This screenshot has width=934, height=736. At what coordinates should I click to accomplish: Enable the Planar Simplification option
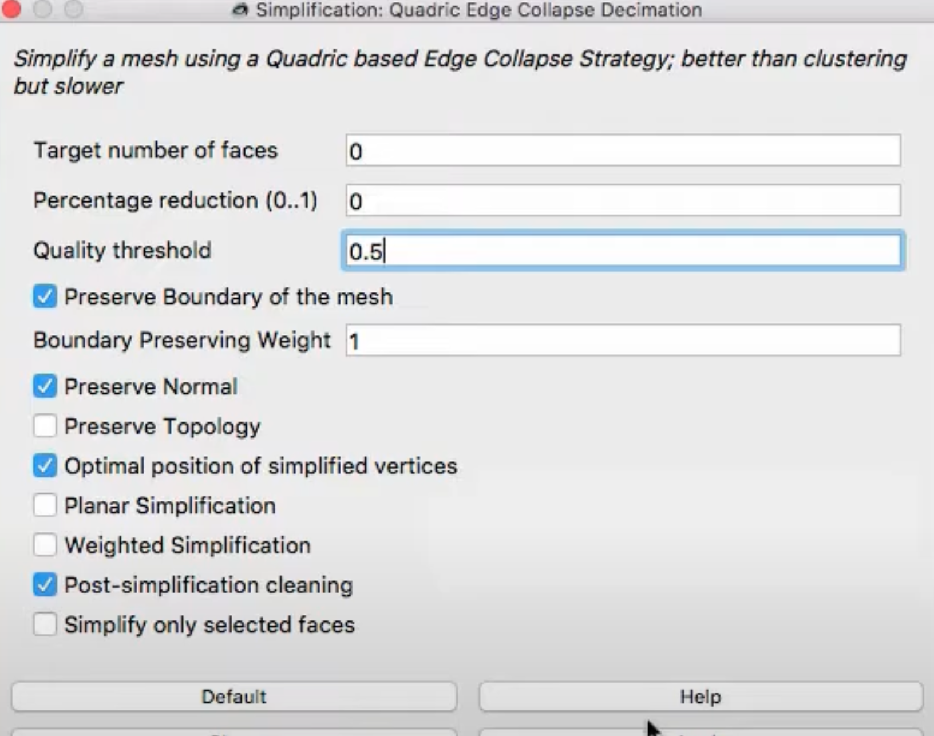click(45, 506)
